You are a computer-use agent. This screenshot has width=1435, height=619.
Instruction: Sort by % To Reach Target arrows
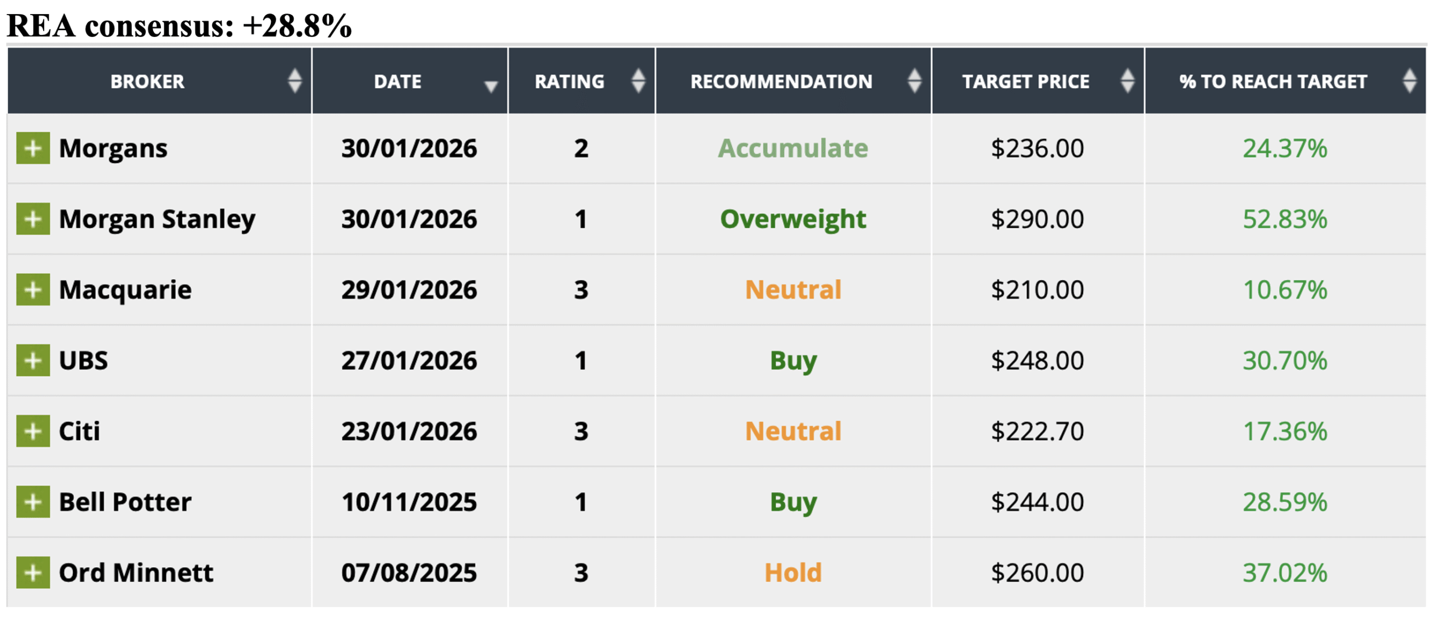click(x=1409, y=81)
